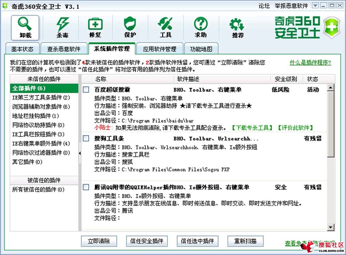346x255 pixels.
Task: Click the 低风险 security level text
Action: tap(281, 90)
